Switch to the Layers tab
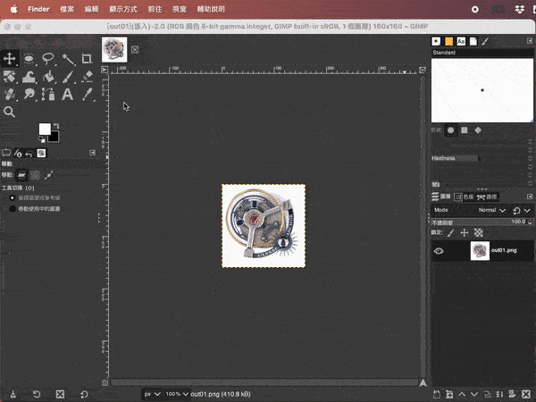The image size is (536, 402). 441,197
